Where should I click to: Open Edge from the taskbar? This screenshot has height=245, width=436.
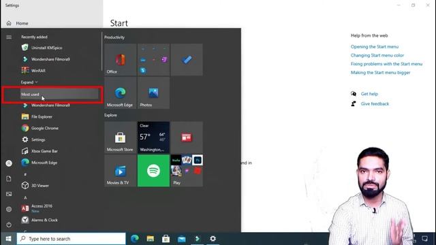tap(135, 239)
